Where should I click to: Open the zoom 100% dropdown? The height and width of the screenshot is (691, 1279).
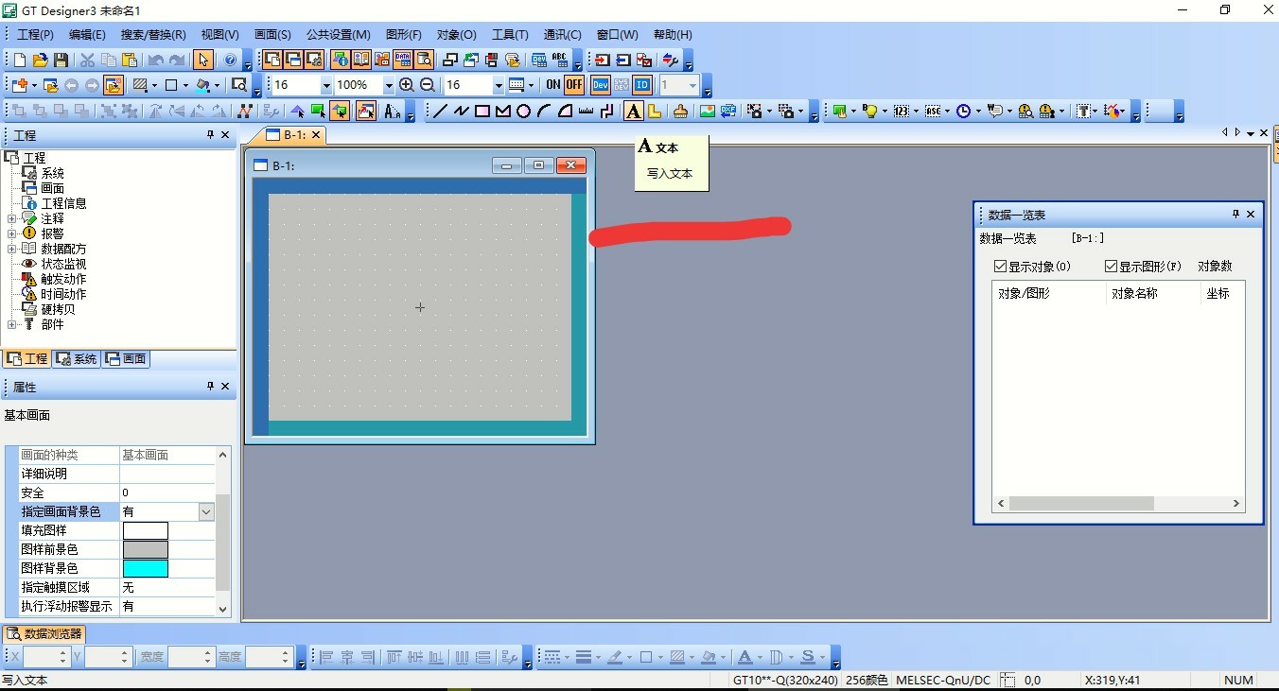(x=388, y=85)
